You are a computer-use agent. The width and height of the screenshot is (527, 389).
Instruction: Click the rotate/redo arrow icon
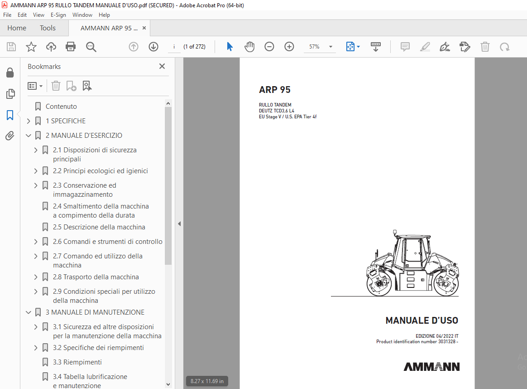pos(504,47)
